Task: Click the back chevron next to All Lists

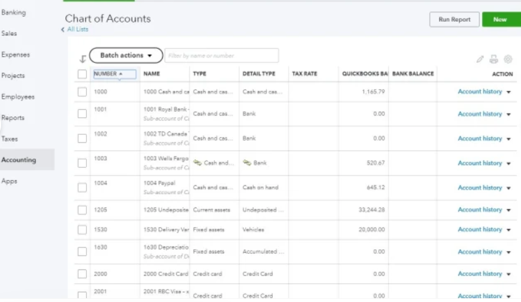Action: [x=63, y=30]
